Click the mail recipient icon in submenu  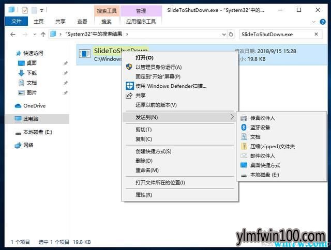tap(244, 156)
